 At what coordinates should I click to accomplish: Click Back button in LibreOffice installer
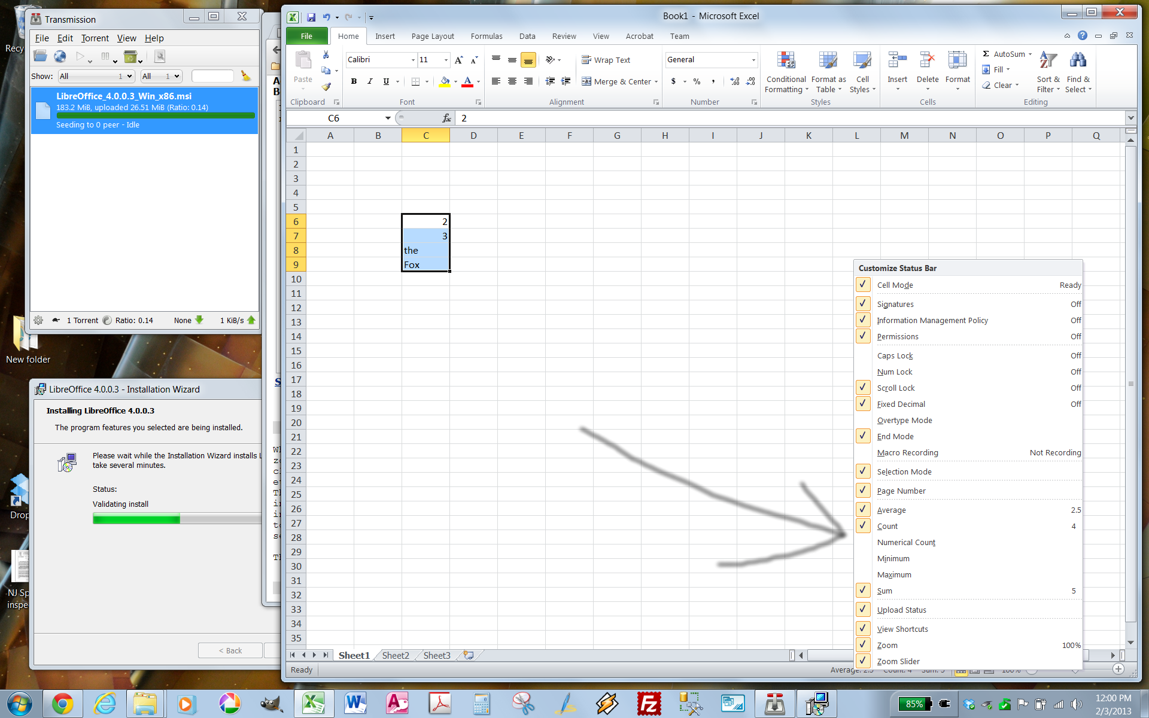[x=230, y=650]
